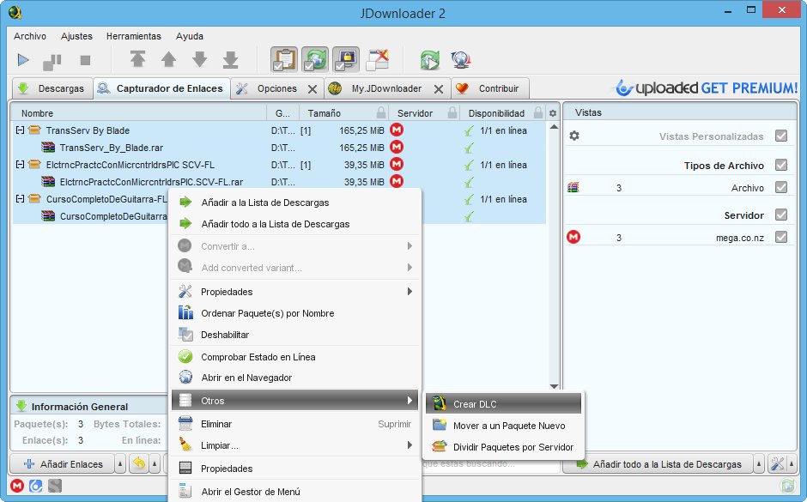The height and width of the screenshot is (502, 807).
Task: Click the uploaded GET PREMIUM banner
Action: pos(707,88)
